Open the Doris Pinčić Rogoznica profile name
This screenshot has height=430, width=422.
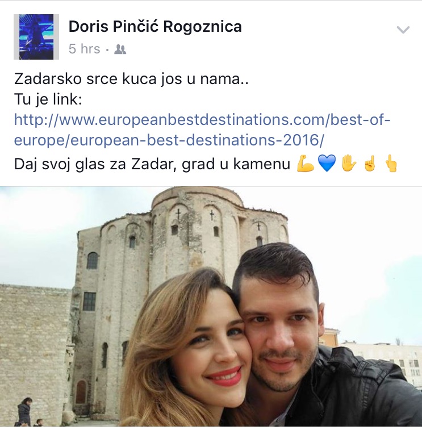click(155, 27)
